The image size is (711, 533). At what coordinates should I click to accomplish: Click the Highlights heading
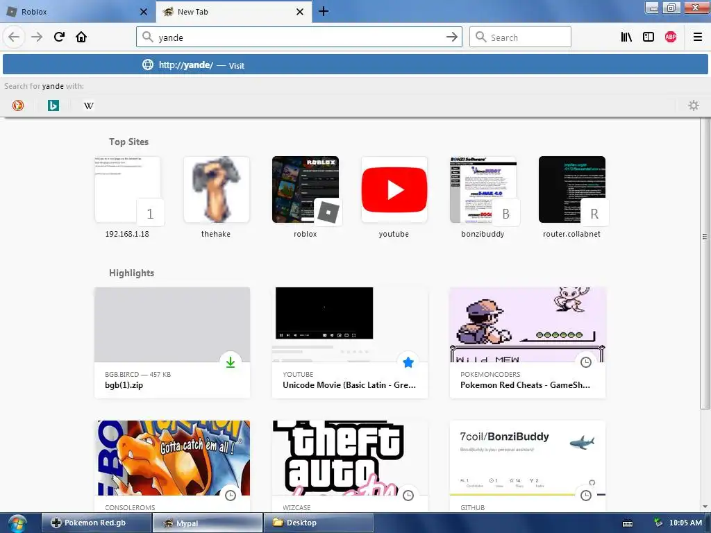click(x=131, y=273)
